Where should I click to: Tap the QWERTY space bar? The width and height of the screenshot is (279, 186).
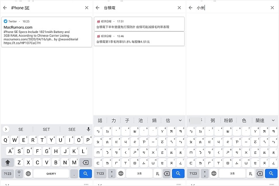(x=51, y=174)
